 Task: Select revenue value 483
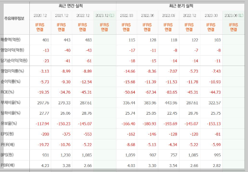[x=88, y=40]
